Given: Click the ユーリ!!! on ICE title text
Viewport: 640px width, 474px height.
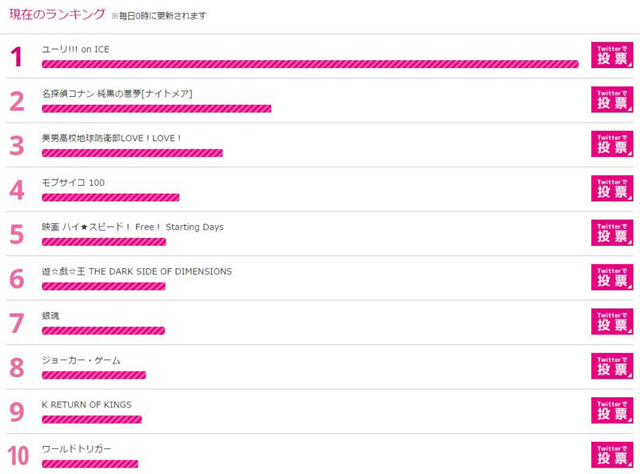Looking at the screenshot, I should (75, 50).
